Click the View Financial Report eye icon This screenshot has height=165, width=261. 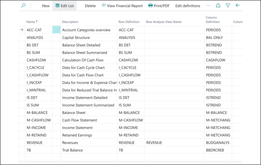pyautogui.click(x=104, y=6)
